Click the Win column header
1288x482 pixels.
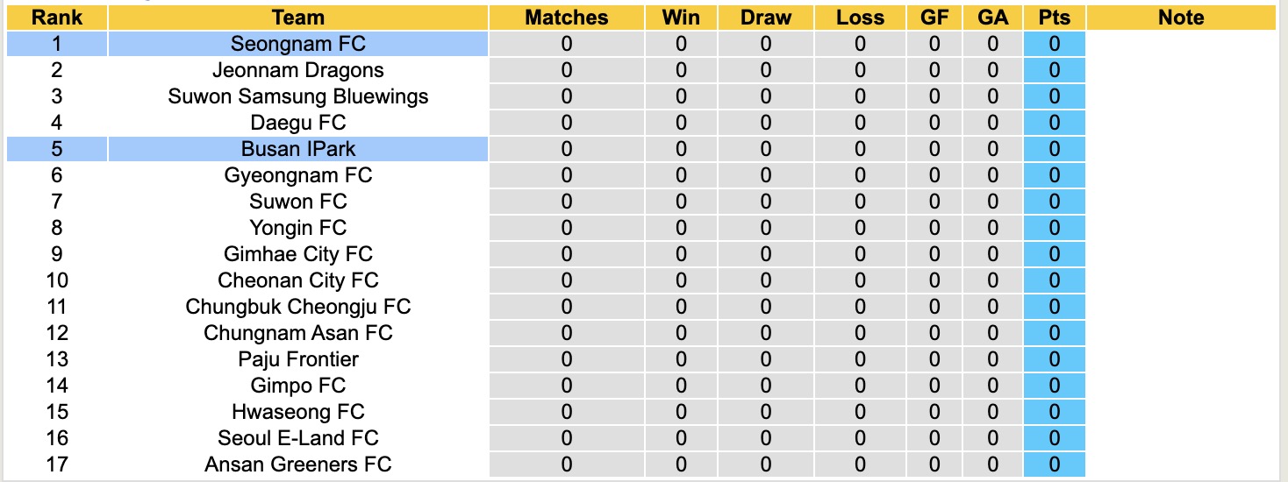coord(682,18)
